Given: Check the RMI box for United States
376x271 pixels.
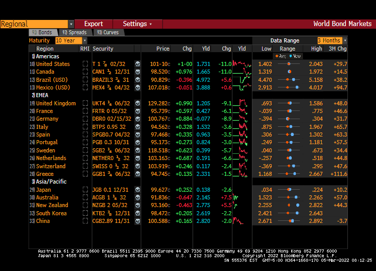Looking at the screenshot, I should (85, 64).
